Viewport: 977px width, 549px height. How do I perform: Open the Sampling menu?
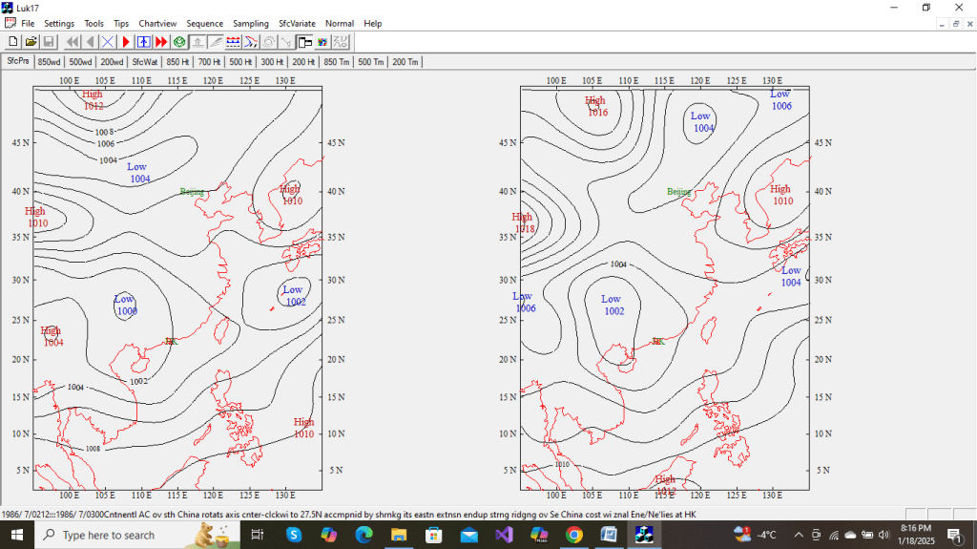[251, 23]
